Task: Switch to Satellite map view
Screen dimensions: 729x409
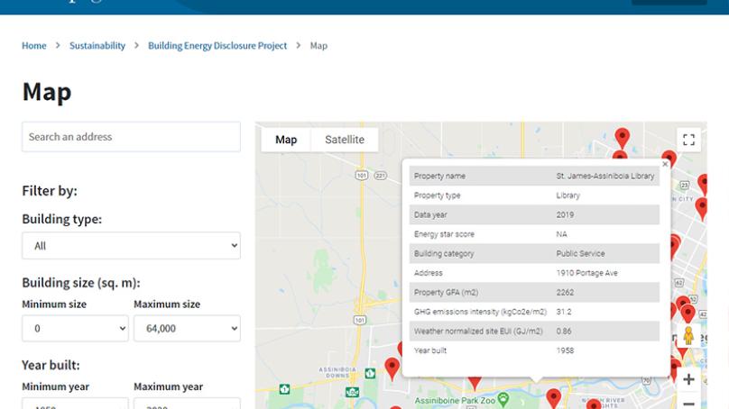Action: tap(344, 140)
